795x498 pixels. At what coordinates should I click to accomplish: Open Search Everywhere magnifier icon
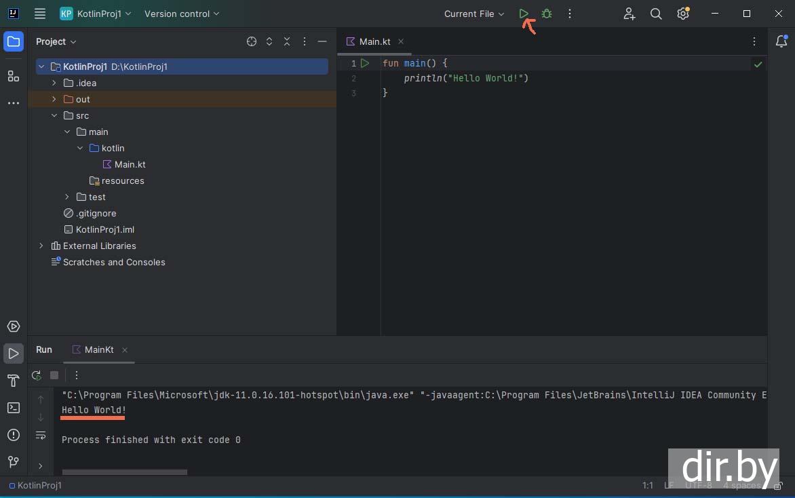[656, 14]
